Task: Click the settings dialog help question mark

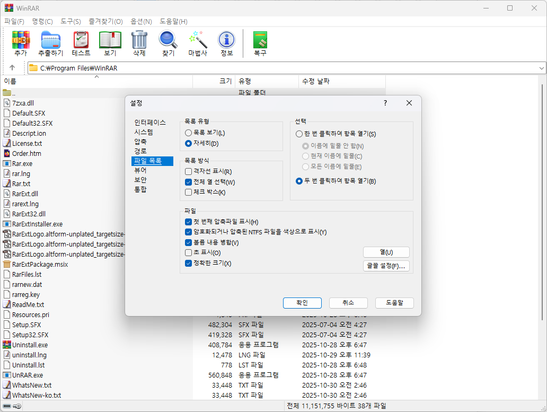Action: tap(385, 103)
